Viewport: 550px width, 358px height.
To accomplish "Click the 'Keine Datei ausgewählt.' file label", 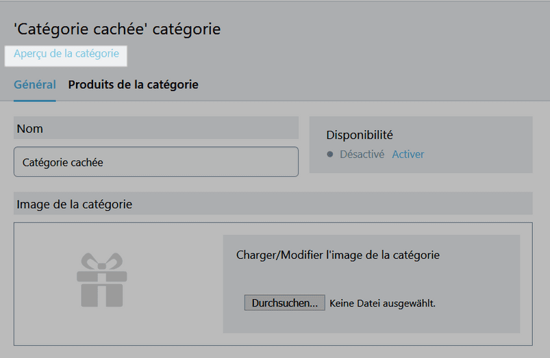I will pos(382,303).
